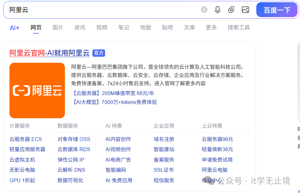Click the orange 阿里云 logo thumbnail
Screen dimensions: 300x193
[x=37, y=90]
